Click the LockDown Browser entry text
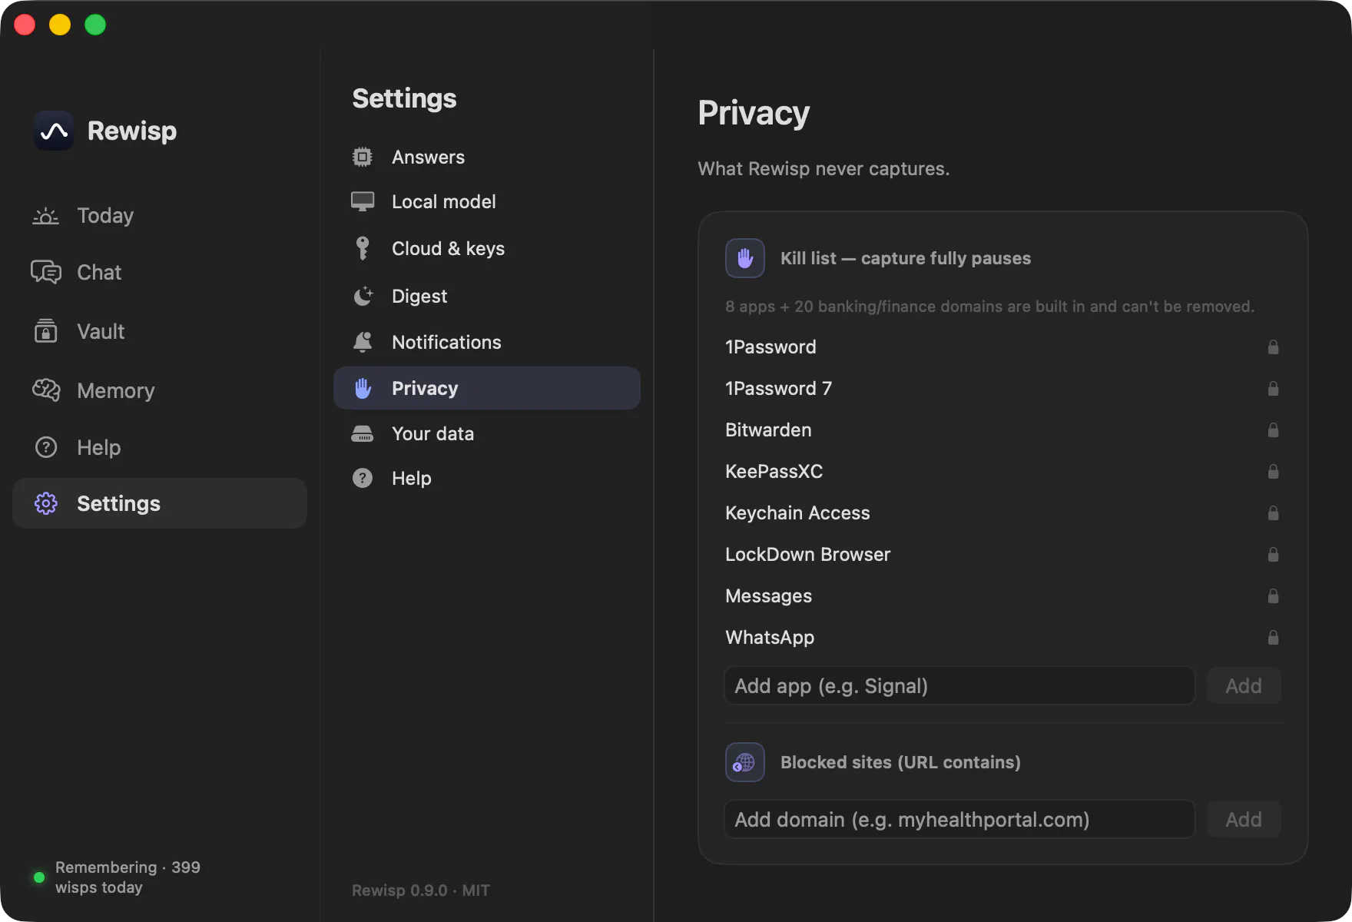Screen dimensions: 1352x922 click(807, 555)
